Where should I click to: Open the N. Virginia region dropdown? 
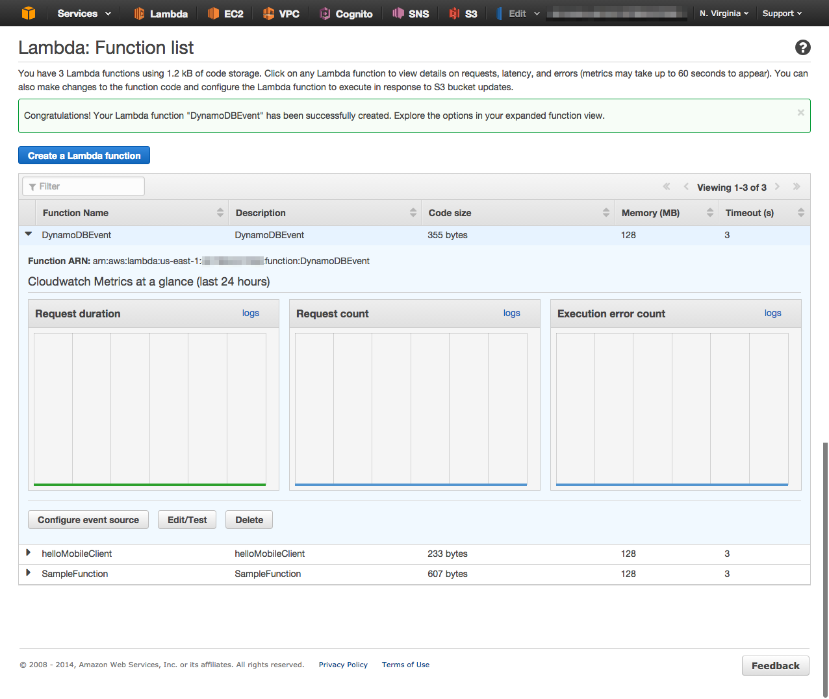click(x=723, y=12)
